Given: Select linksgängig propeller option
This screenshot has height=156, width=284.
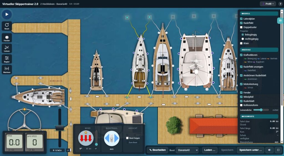Looking at the screenshot, I should (x=243, y=35).
